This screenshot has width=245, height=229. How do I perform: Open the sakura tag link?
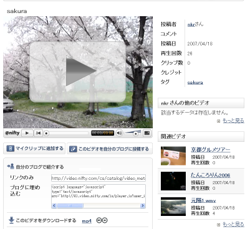click(x=195, y=83)
